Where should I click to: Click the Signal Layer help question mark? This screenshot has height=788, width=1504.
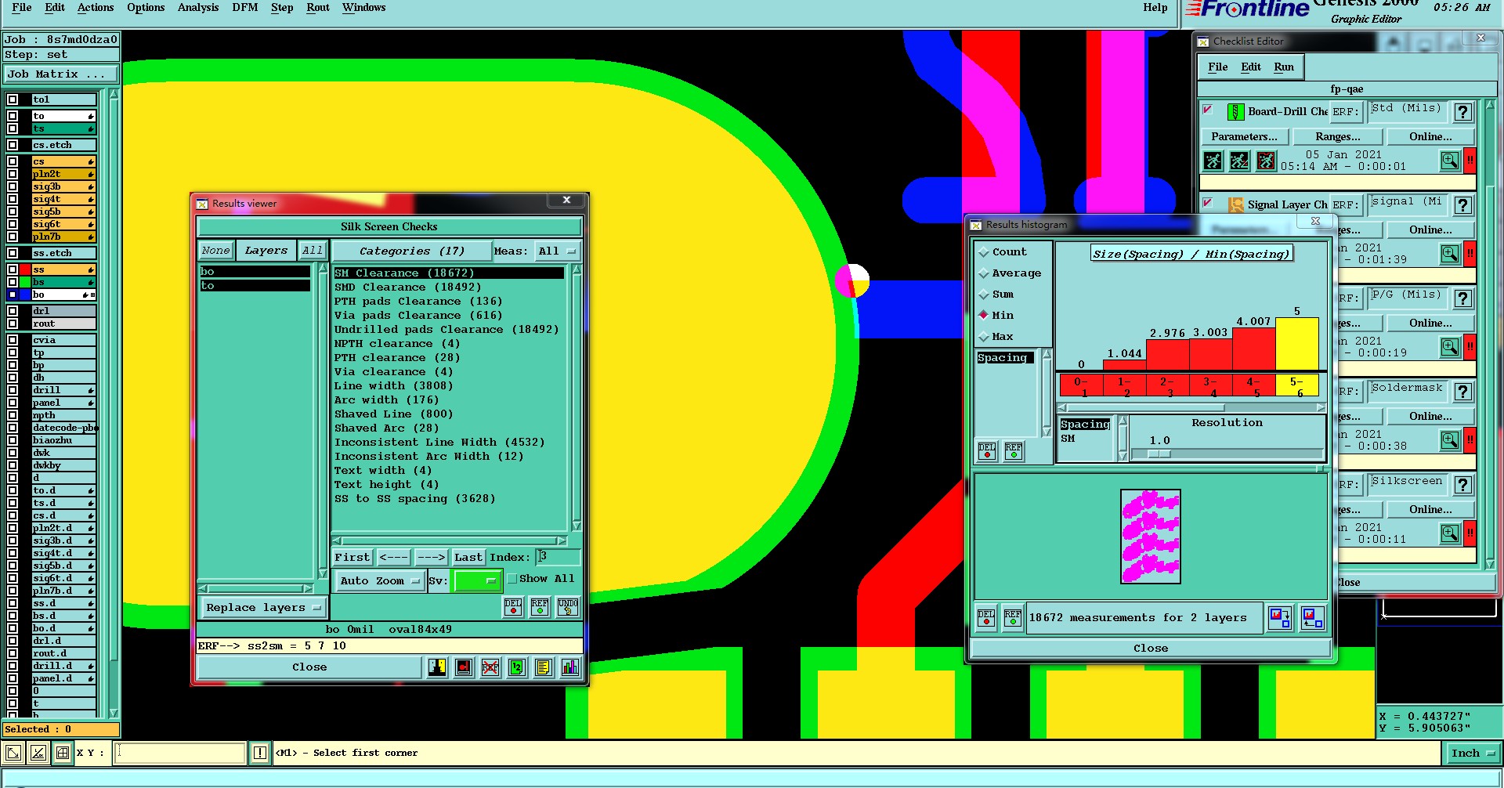coord(1462,205)
